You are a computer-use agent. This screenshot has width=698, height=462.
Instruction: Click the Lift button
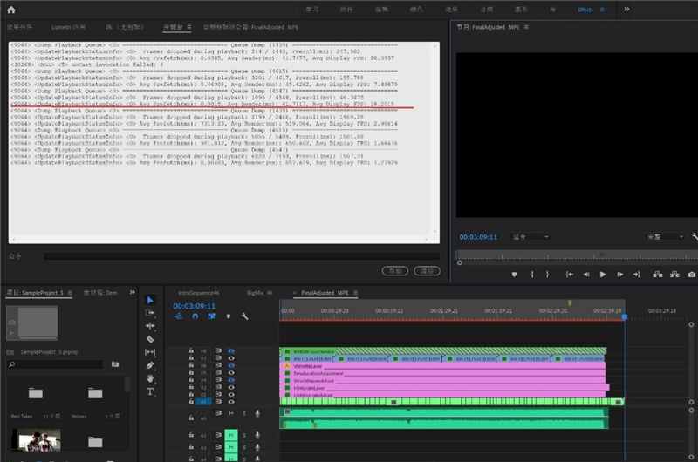tap(658, 275)
